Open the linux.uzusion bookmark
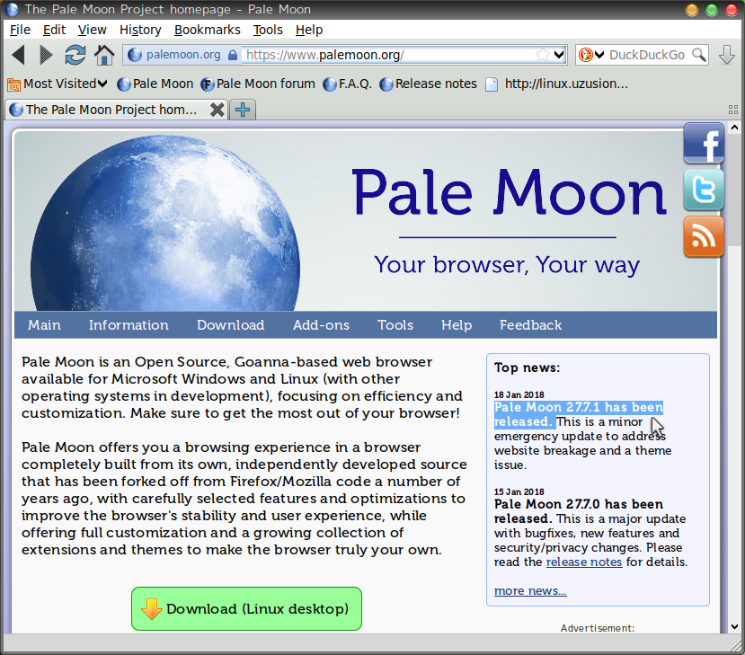This screenshot has width=745, height=655. [x=556, y=84]
